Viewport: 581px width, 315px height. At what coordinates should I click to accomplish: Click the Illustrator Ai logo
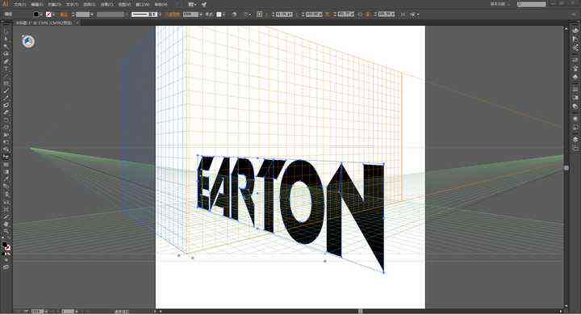[x=5, y=4]
